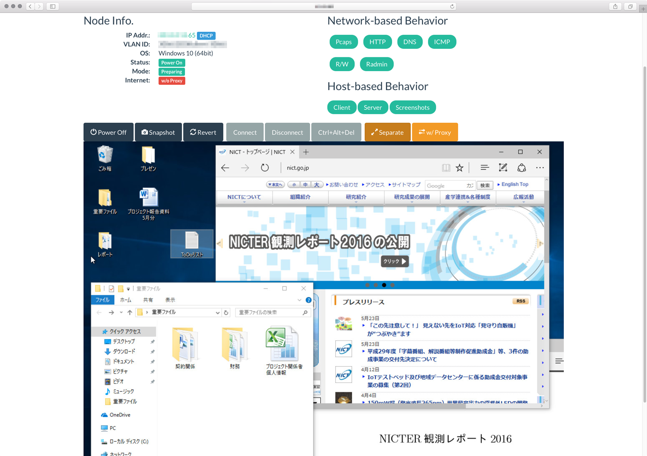Click the Explorer up-one-level arrow
This screenshot has width=647, height=456.
[x=130, y=312]
